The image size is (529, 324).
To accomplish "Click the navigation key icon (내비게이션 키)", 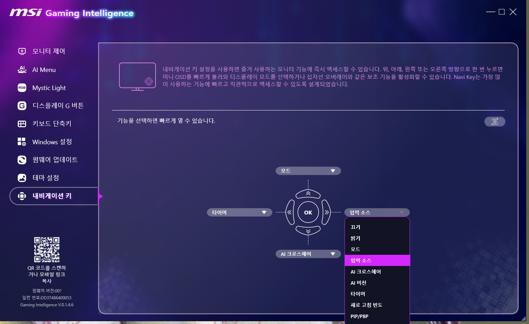I will pyautogui.click(x=22, y=196).
